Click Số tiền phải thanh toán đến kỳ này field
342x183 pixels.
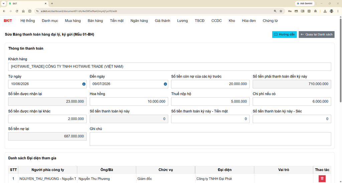pyautogui.click(x=292, y=84)
